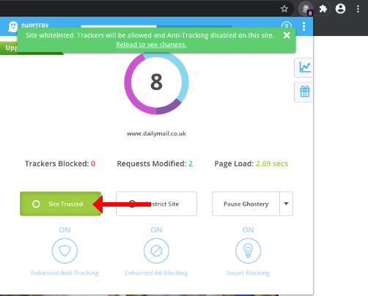This screenshot has width=368, height=296.
Task: Click the Enhanced Ad Blocking label
Action: pos(156,273)
